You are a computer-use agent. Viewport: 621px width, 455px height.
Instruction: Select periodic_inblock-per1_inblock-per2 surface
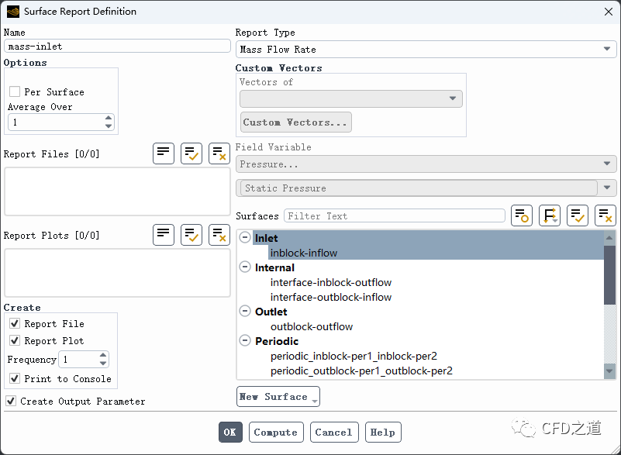354,356
